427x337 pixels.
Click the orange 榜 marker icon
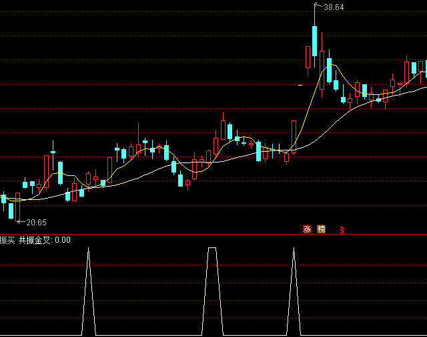tap(321, 229)
